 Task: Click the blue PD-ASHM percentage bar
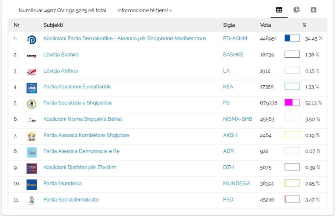292,38
